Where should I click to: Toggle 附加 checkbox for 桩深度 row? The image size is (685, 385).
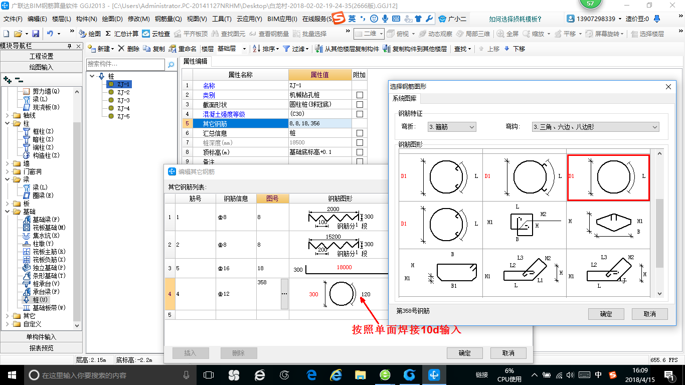[360, 143]
